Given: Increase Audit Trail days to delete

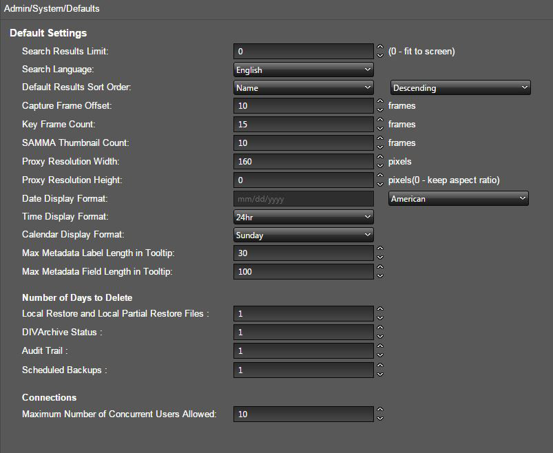Looking at the screenshot, I should pos(380,346).
